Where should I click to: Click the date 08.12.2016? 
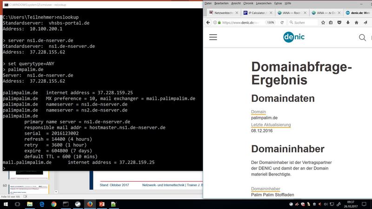coord(262,131)
